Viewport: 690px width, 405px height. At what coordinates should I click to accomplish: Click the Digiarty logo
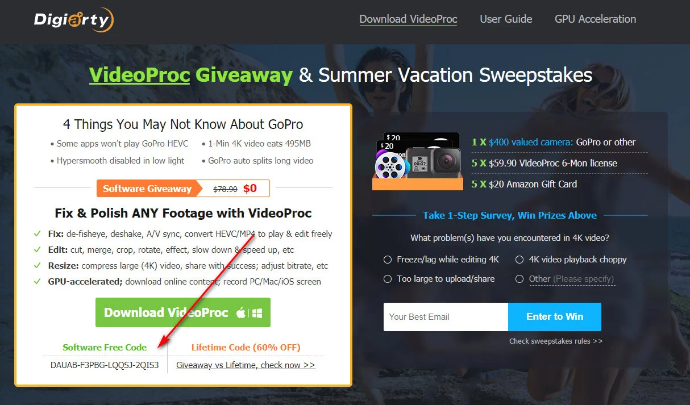[x=74, y=20]
